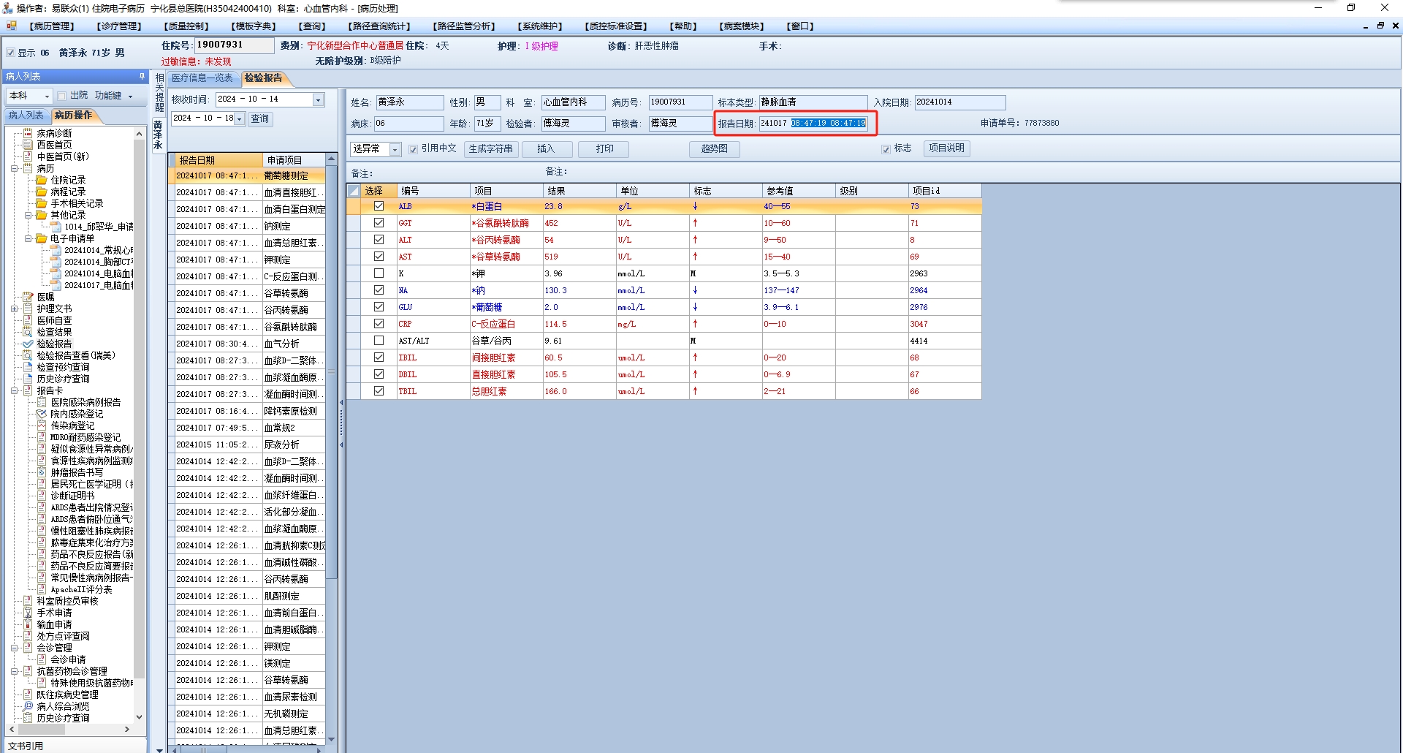This screenshot has width=1403, height=753.
Task: Open the 【质量控制】 menu
Action: click(187, 26)
